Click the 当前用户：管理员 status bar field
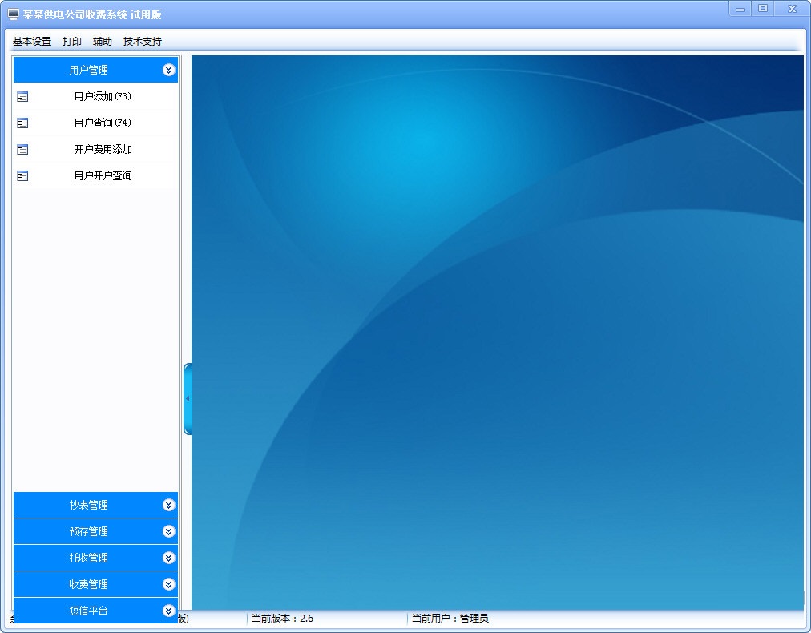This screenshot has height=633, width=811. [450, 619]
